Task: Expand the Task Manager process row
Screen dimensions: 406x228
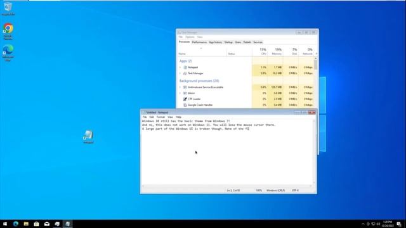Action: (x=180, y=73)
